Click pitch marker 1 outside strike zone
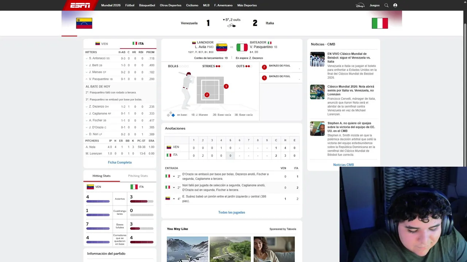Image resolution: width=467 pixels, height=262 pixels. pyautogui.click(x=226, y=86)
